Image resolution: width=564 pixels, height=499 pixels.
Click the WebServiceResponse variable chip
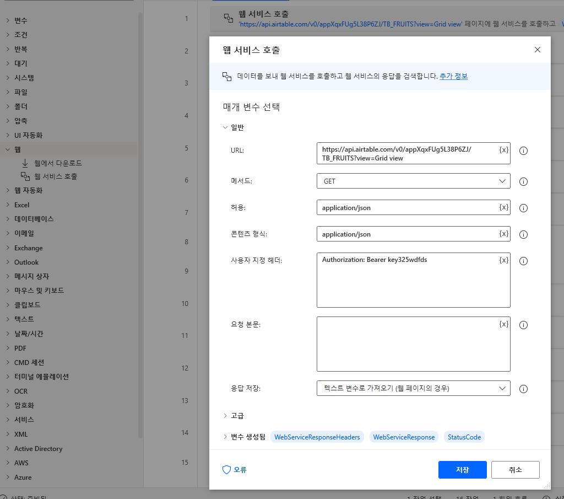click(x=404, y=437)
